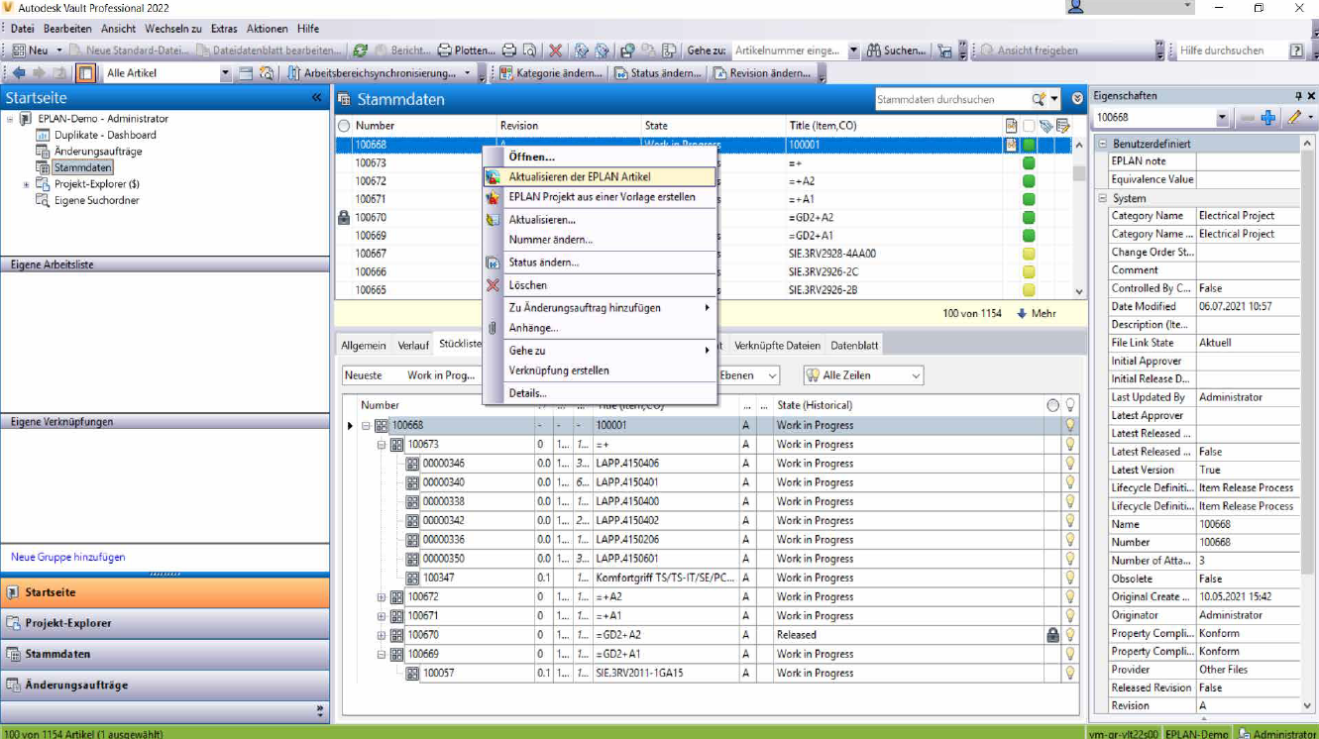Click the red X delete toolbar icon
Viewport: 1319px width, 739px height.
pos(556,50)
